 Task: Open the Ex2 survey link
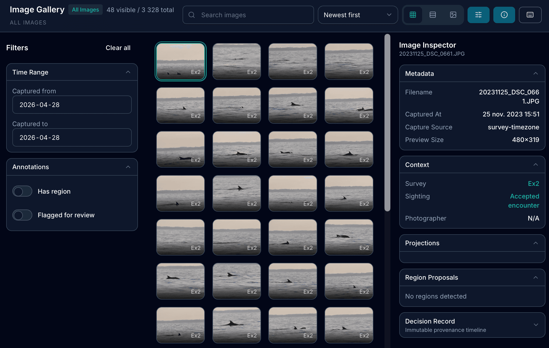click(x=533, y=184)
